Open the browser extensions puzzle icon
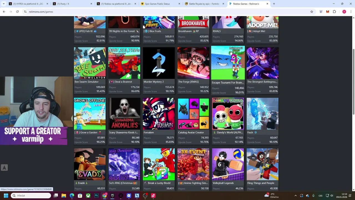The image size is (355, 200). click(x=334, y=12)
